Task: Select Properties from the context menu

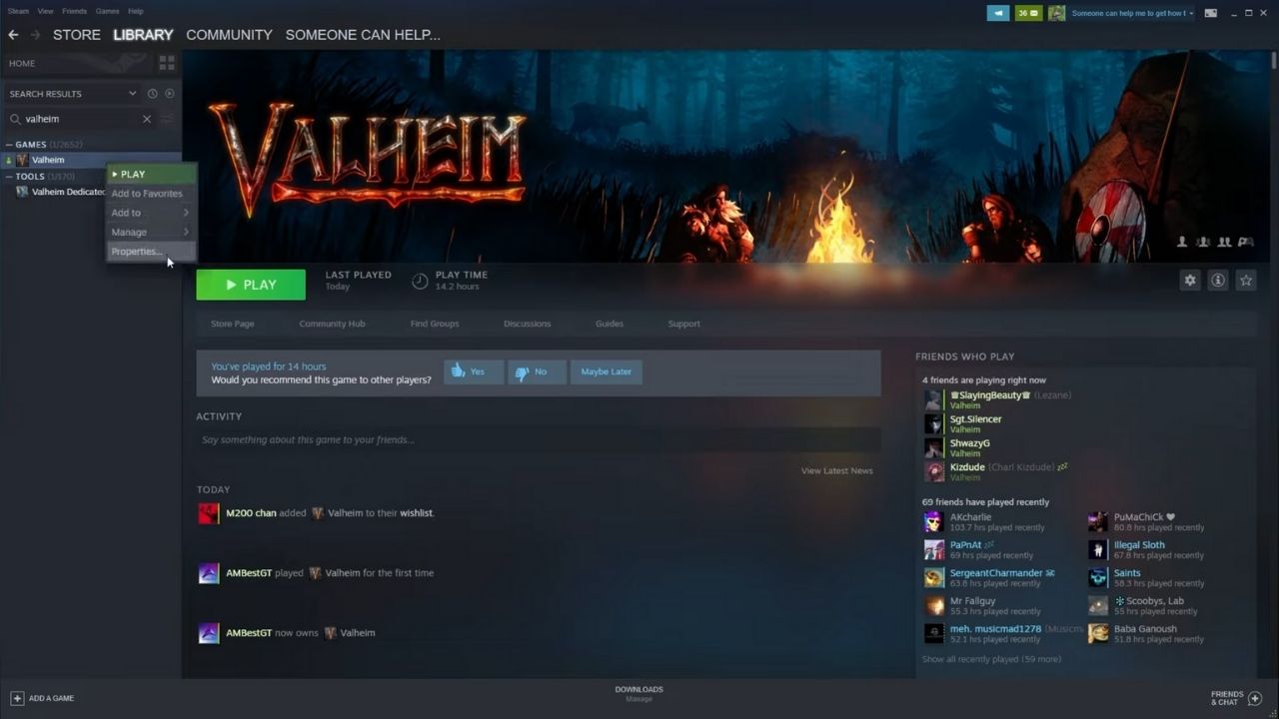Action: click(136, 251)
